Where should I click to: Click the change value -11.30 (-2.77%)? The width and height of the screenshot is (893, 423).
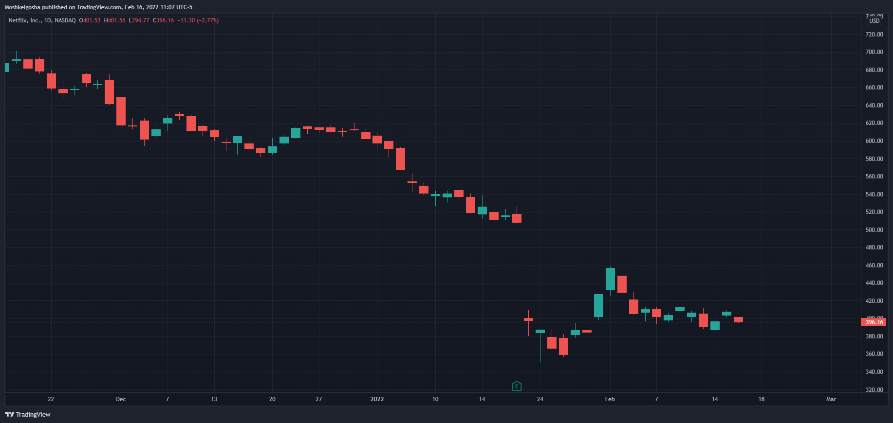(198, 20)
